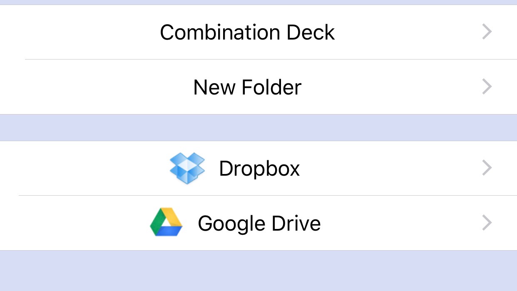The height and width of the screenshot is (291, 517).
Task: Click the lavender strip above Combination Deck
Action: coord(258,2)
